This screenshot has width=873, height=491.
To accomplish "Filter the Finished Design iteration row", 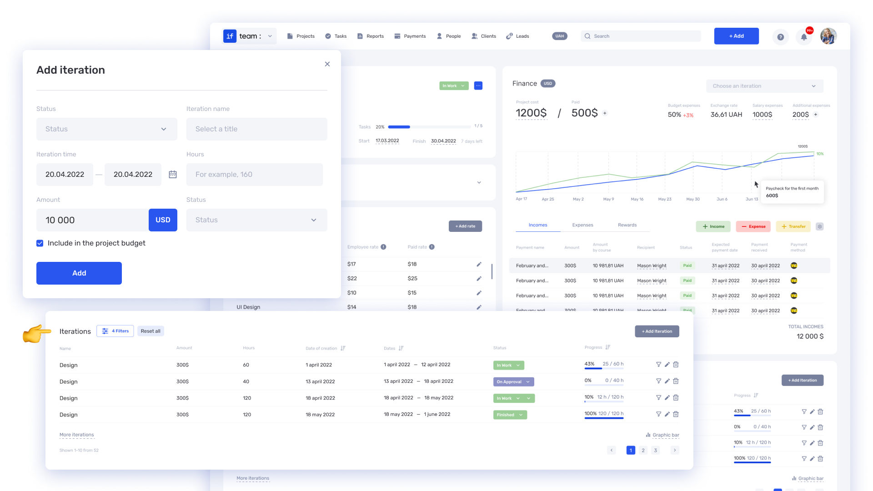I will click(658, 414).
